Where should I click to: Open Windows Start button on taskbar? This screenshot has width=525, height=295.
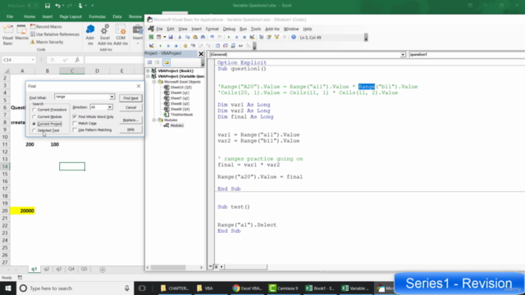click(x=8, y=288)
